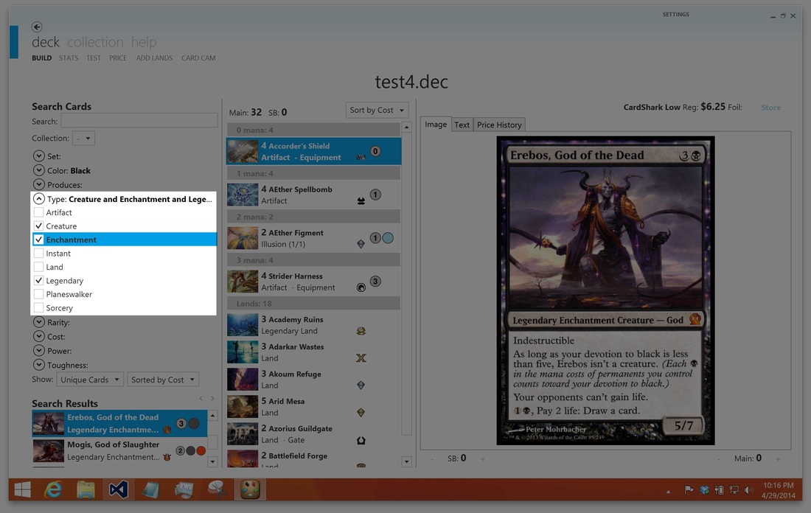Click the snowflake symbol next to Adarkar Wastes
This screenshot has width=811, height=513.
(361, 357)
